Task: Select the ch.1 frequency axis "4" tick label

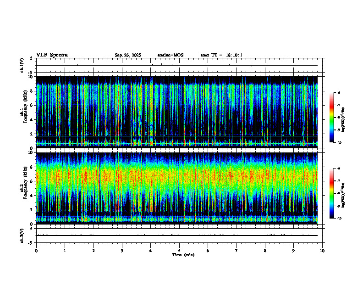Action: tap(32, 120)
